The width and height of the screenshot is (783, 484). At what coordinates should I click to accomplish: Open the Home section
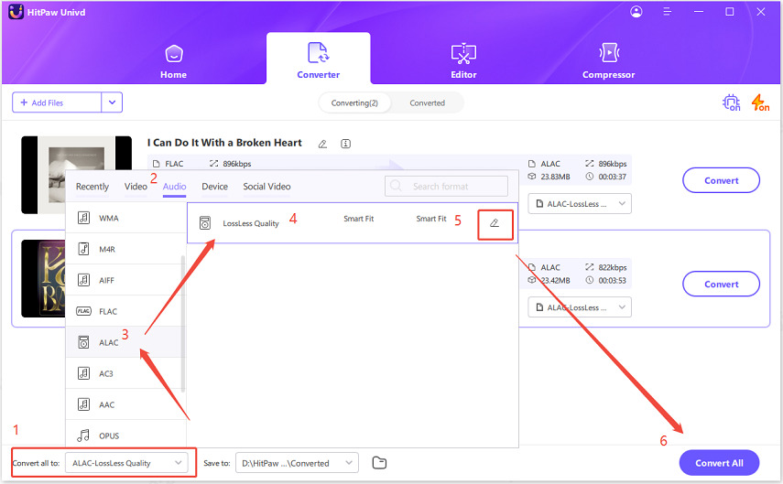(173, 62)
